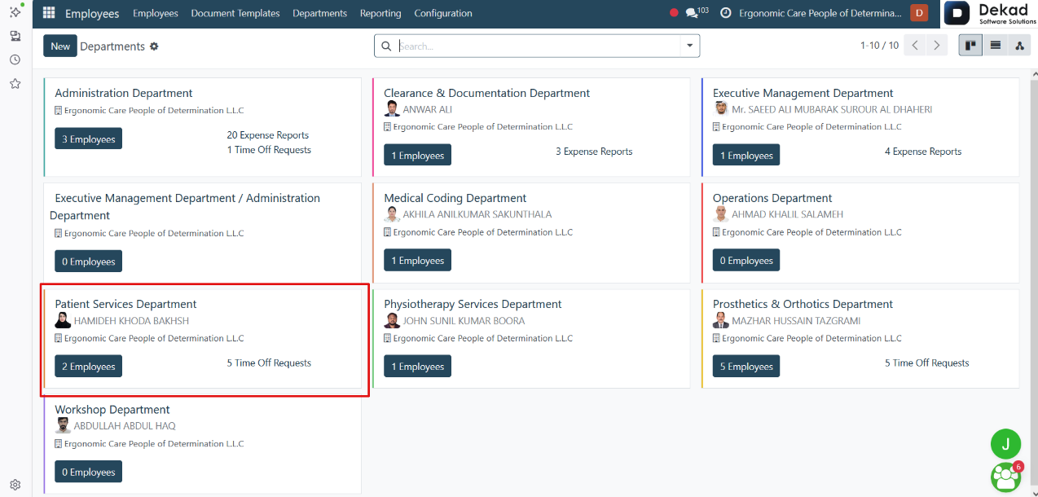Viewport: 1038px width, 497px height.
Task: Click the red recording status dot
Action: (x=674, y=13)
